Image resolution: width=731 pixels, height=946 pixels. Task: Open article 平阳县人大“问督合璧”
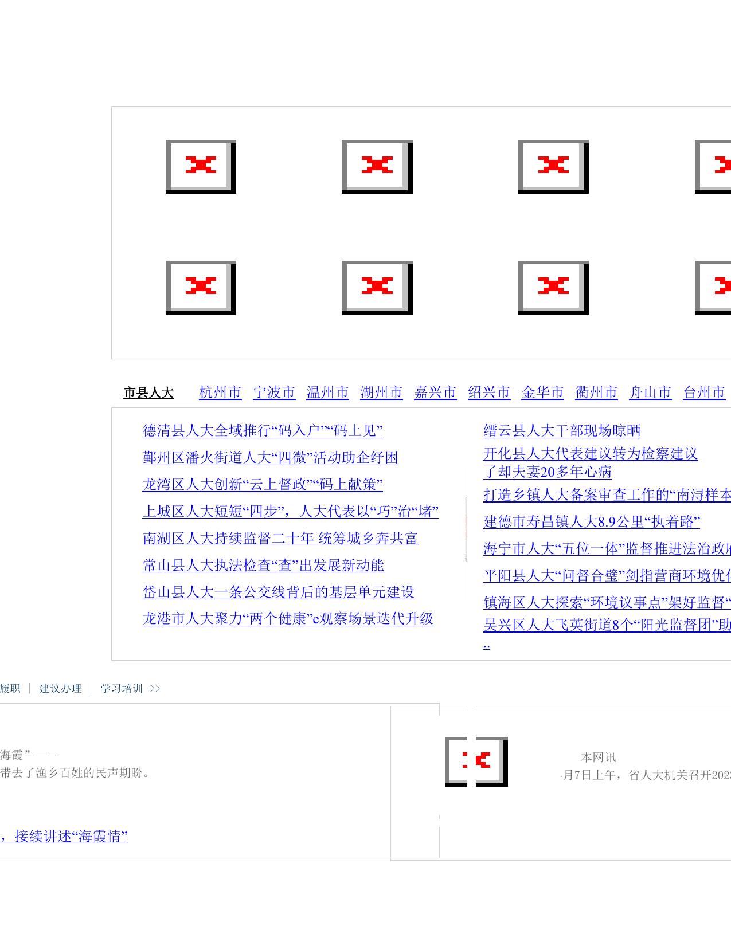point(607,576)
